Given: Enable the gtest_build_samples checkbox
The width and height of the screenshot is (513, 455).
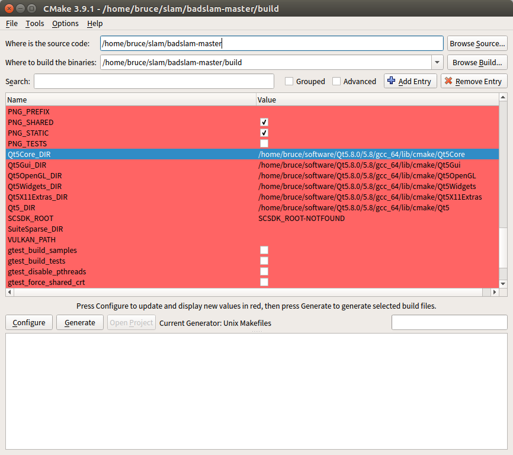Looking at the screenshot, I should point(264,249).
